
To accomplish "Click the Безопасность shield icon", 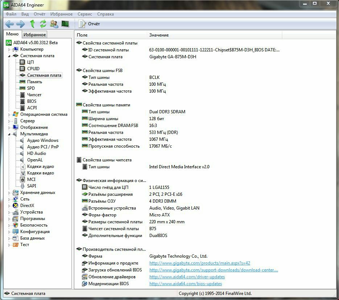I will [x=15, y=225].
